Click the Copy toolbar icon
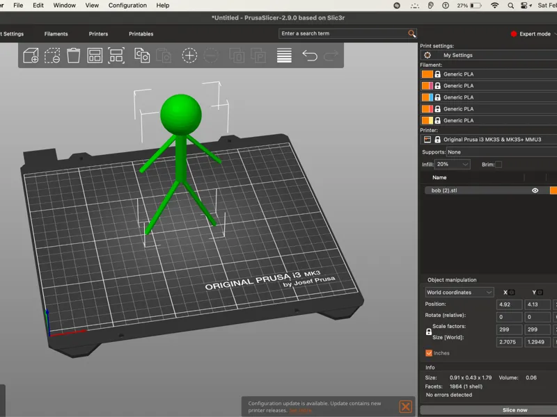Screen dimensions: 557x417 [142, 56]
